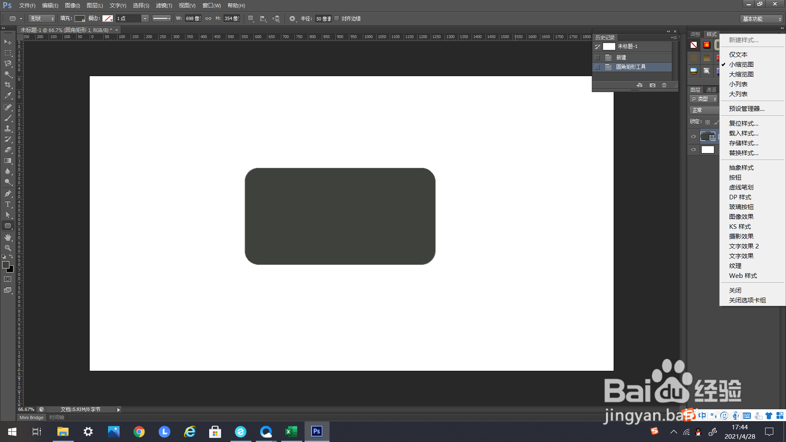Click the link width and height icon

208,18
